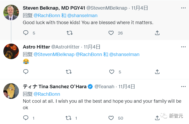This screenshot has width=189, height=124.
Task: Like Steven Belknap's good luck tweet
Action: (111, 33)
